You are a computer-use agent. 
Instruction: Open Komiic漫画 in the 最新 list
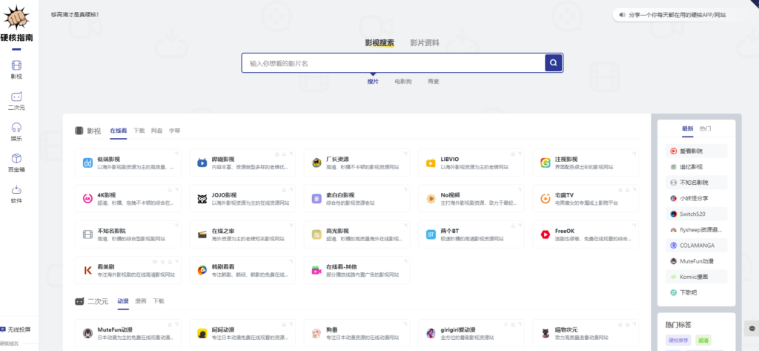696,277
